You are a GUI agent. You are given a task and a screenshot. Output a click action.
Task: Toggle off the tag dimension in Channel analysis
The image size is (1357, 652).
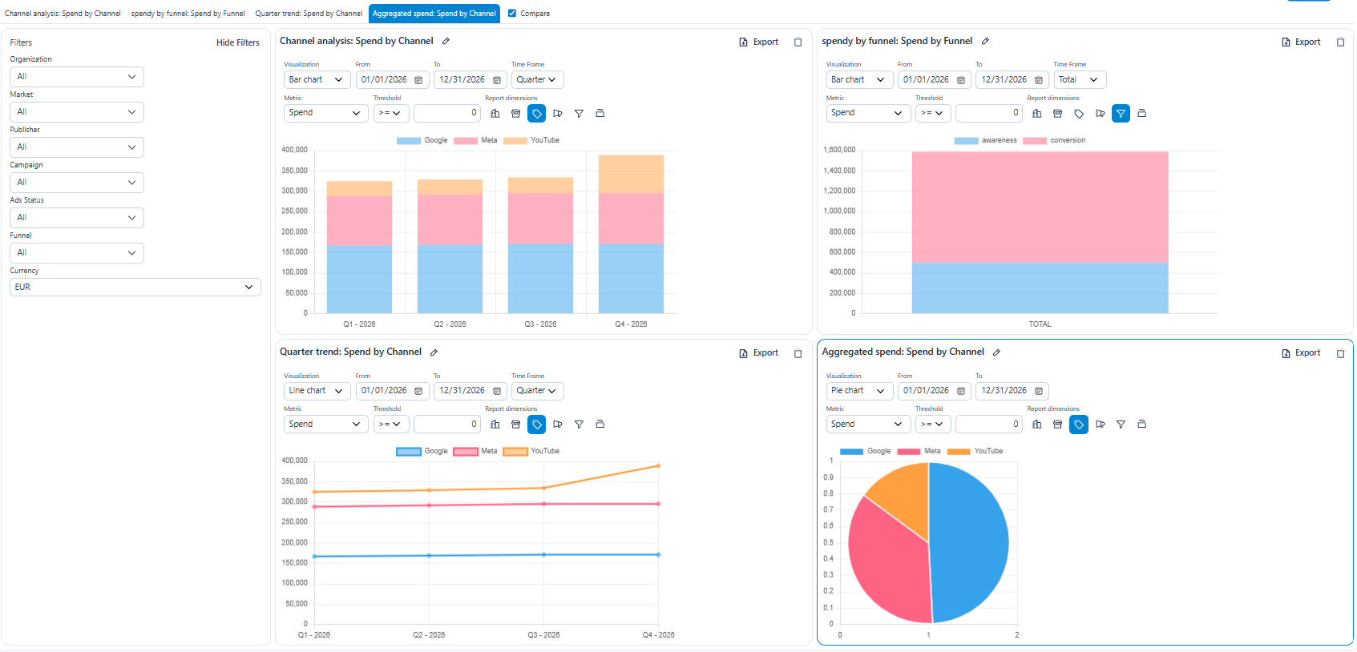[x=537, y=114]
